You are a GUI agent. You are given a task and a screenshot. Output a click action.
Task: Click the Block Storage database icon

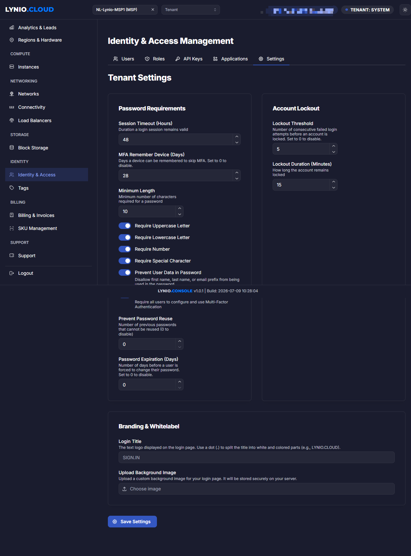point(12,147)
